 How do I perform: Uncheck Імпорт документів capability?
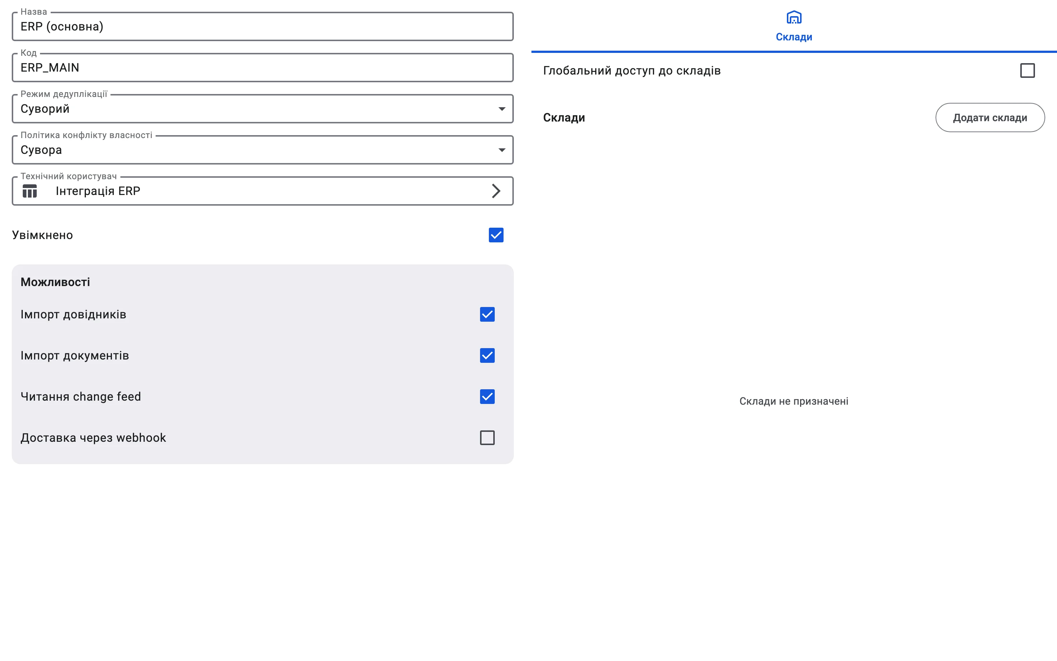click(x=487, y=355)
